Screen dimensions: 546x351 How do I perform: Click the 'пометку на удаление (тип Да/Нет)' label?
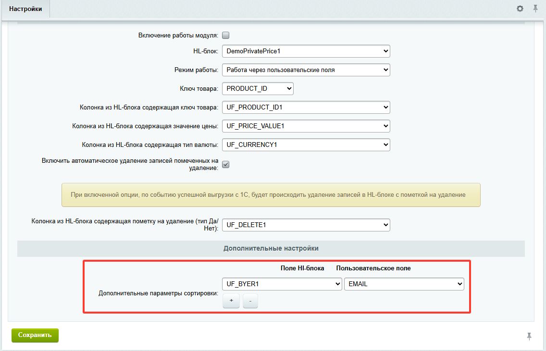pos(125,225)
